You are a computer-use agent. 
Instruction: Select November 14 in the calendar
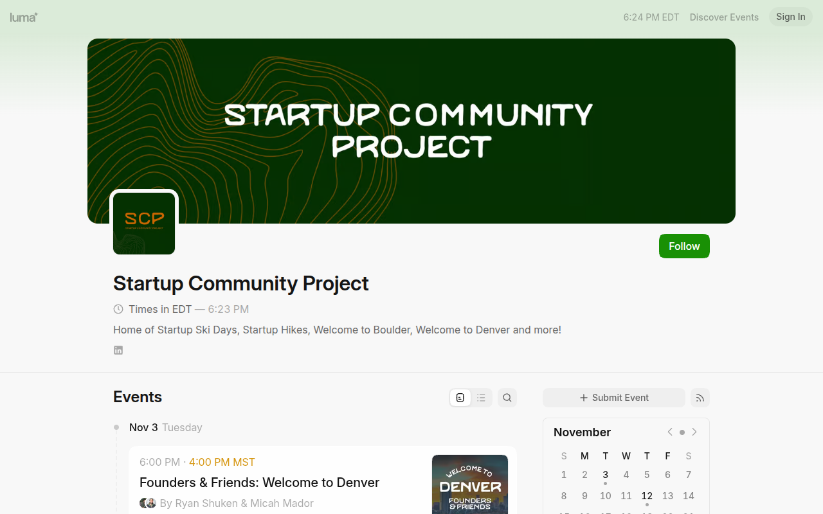(689, 496)
